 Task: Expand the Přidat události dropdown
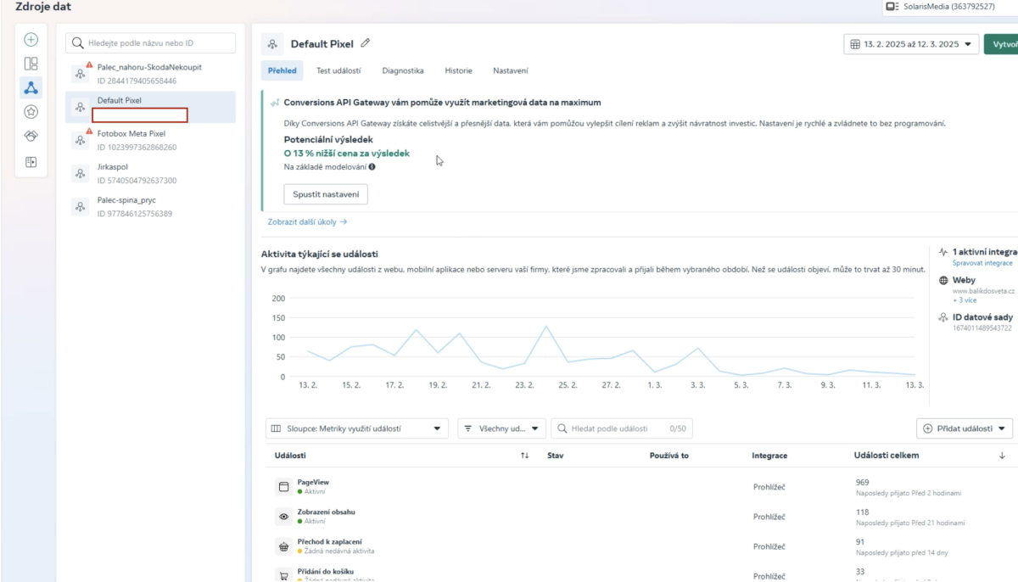coord(965,428)
